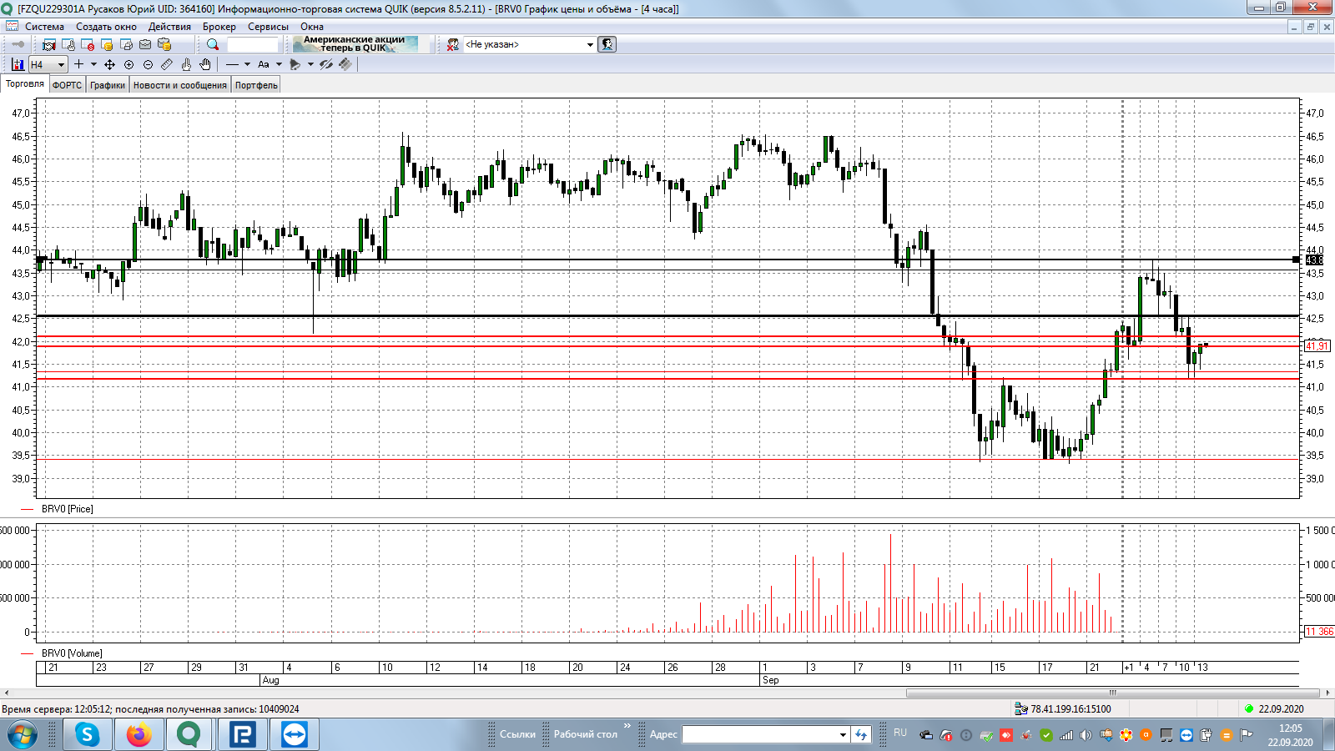Image resolution: width=1335 pixels, height=751 pixels.
Task: Click the search input field in toolbar
Action: pyautogui.click(x=253, y=44)
